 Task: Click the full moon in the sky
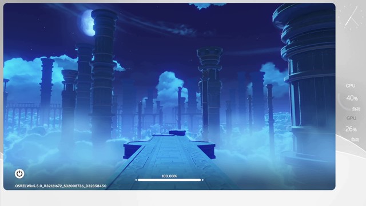87,23
